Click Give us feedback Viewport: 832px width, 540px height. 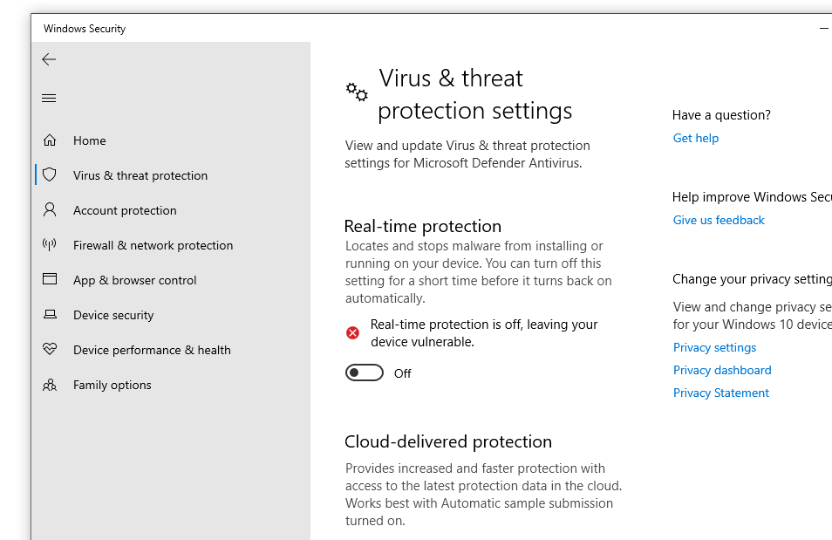coord(719,220)
